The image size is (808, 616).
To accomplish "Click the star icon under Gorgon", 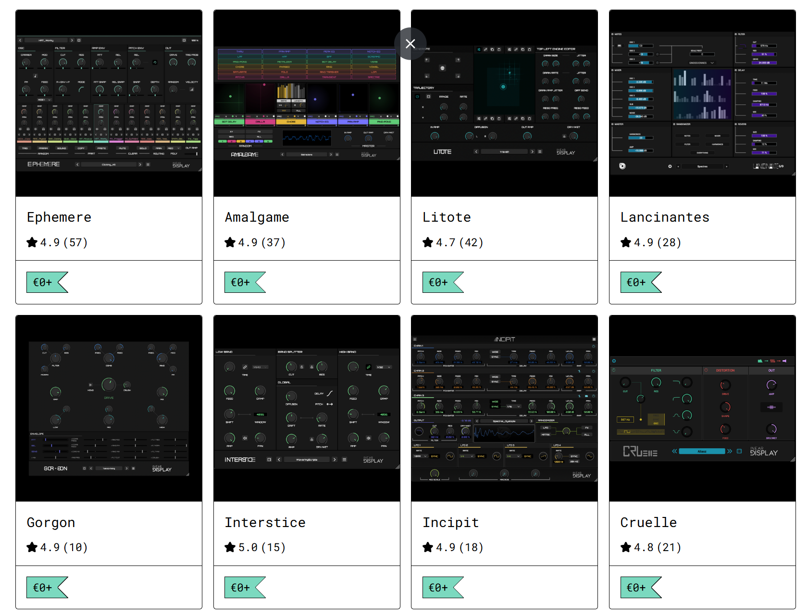I will tap(32, 547).
